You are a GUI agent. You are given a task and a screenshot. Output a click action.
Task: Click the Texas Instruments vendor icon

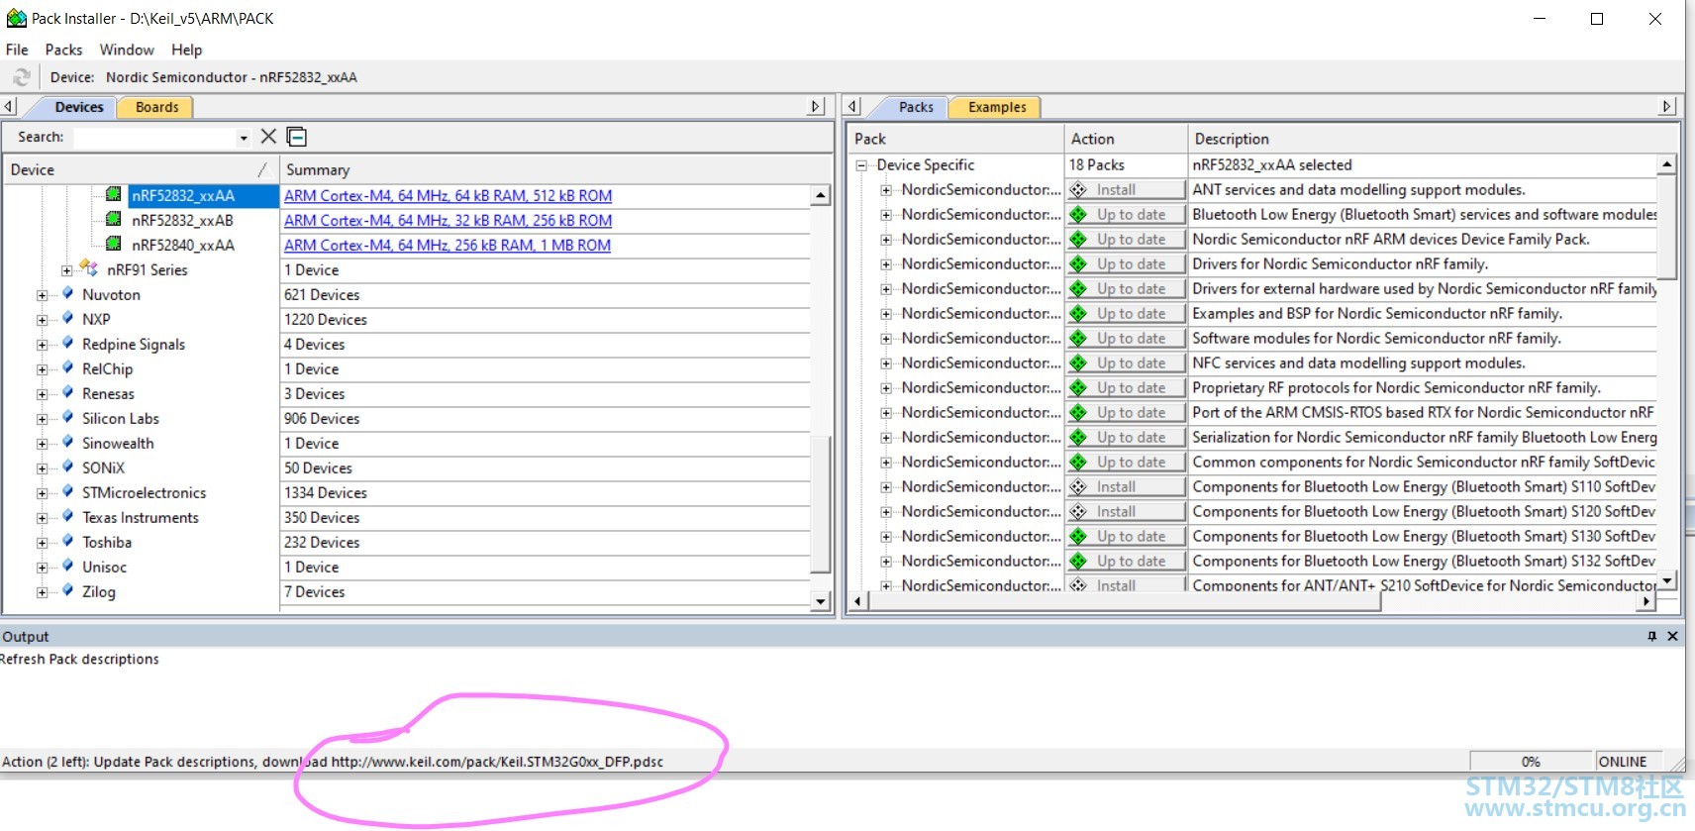click(67, 516)
